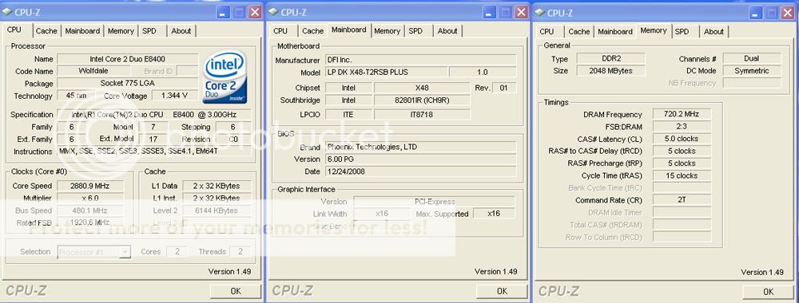Open SPD tab in Memory window
Viewport: 799px width, 303px height.
click(x=682, y=32)
